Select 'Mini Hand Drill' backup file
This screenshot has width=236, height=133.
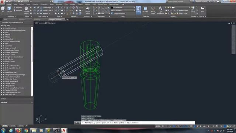pos(10,95)
